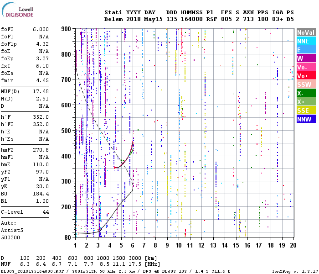This screenshot has height=274, width=319.
Task: Click the BLJ03_2018135164000.RSF filename
Action: click(32, 271)
